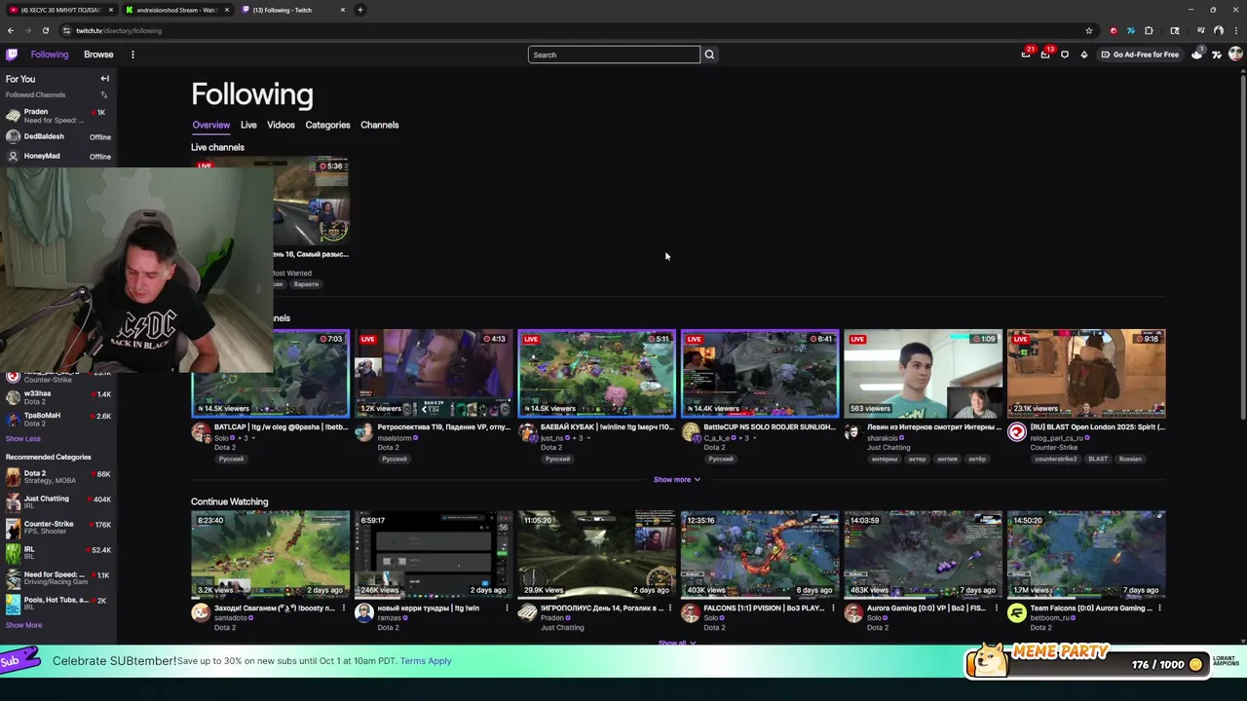The image size is (1247, 701).
Task: Click the Twitch search field
Action: pyautogui.click(x=614, y=55)
